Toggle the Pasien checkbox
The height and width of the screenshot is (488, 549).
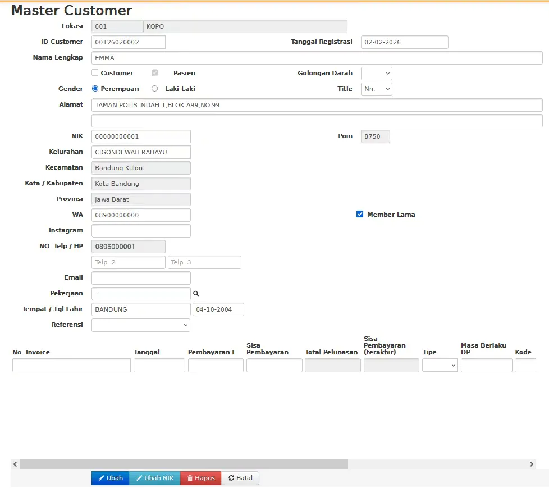pos(155,73)
